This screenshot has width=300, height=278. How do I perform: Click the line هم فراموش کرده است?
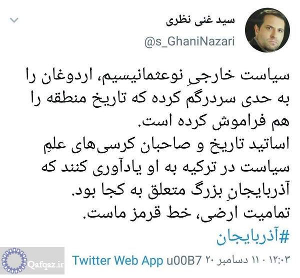point(213,122)
